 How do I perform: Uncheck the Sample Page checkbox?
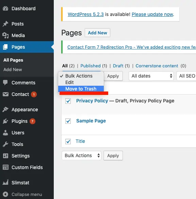pos(68,121)
